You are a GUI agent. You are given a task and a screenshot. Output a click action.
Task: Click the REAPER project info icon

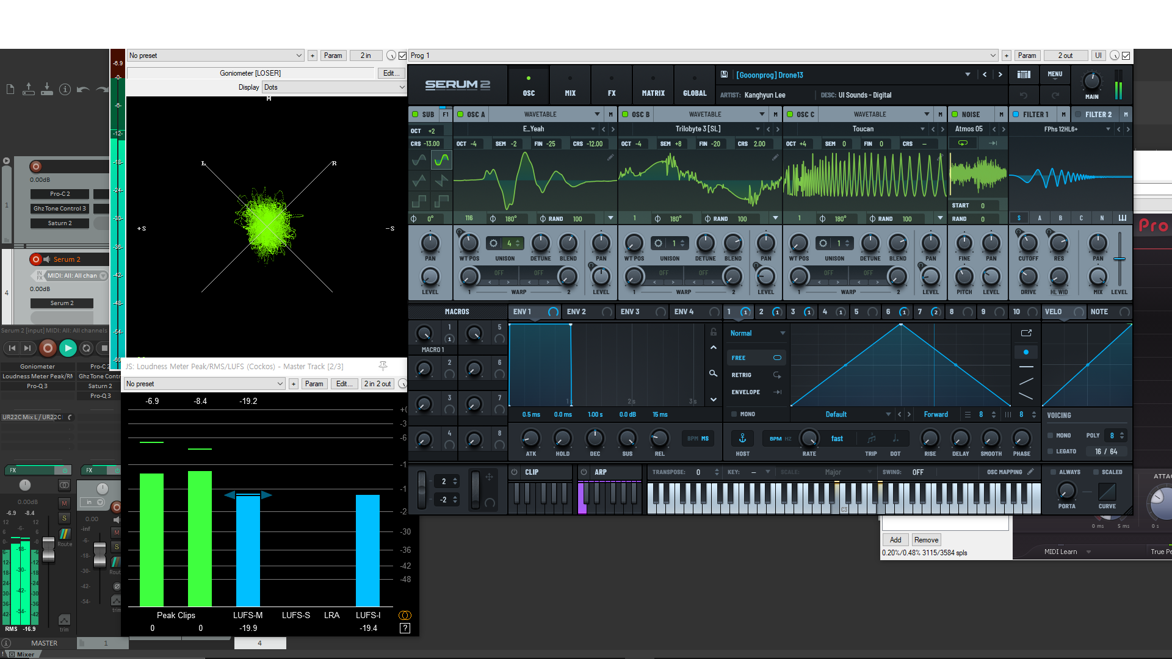pos(65,90)
